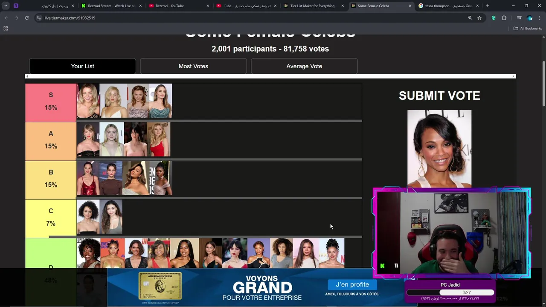The width and height of the screenshot is (546, 307).
Task: Select the first thumbnail in the S tier row
Action: (x=88, y=101)
